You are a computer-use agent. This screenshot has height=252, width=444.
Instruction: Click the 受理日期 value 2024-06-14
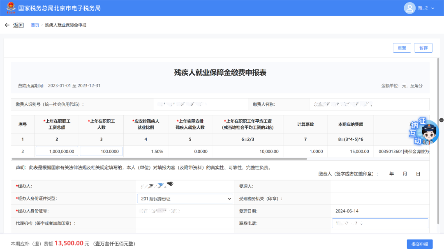(x=347, y=211)
